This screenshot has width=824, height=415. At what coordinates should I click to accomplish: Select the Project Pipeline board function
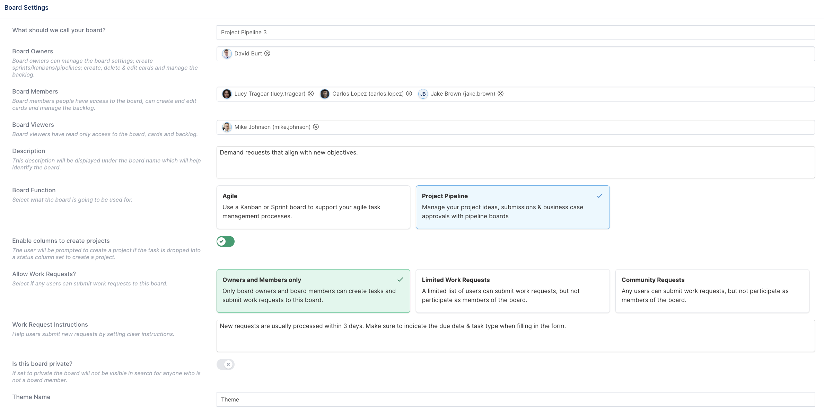coord(512,207)
